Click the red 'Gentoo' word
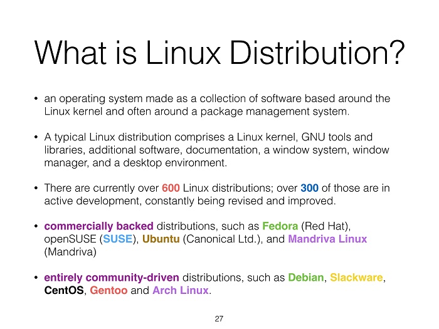The image size is (439, 329). (108, 290)
